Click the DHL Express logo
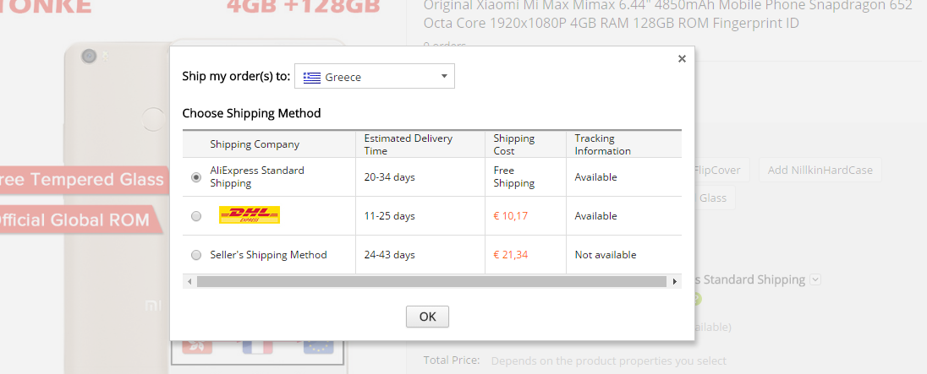Viewport: 927px width, 374px height. tap(250, 215)
